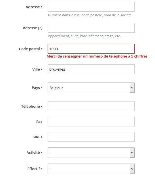
Task: Click the Effectif dropdown arrow
Action: 132,169
